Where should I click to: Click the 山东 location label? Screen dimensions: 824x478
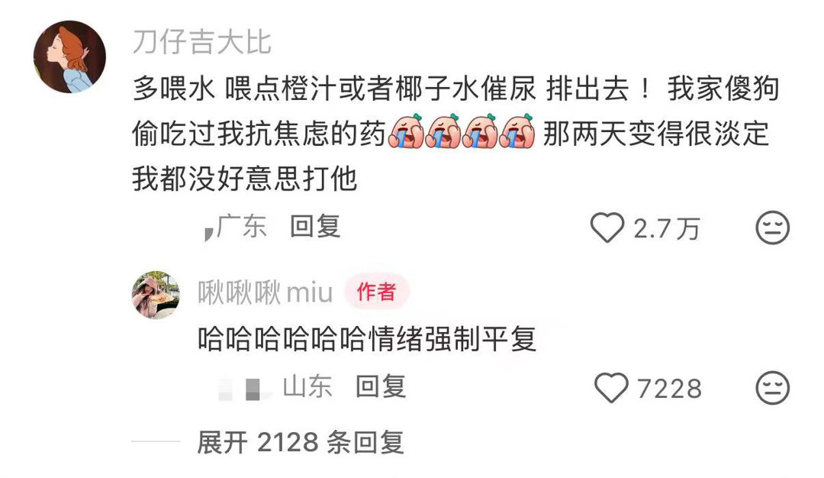[x=307, y=387]
